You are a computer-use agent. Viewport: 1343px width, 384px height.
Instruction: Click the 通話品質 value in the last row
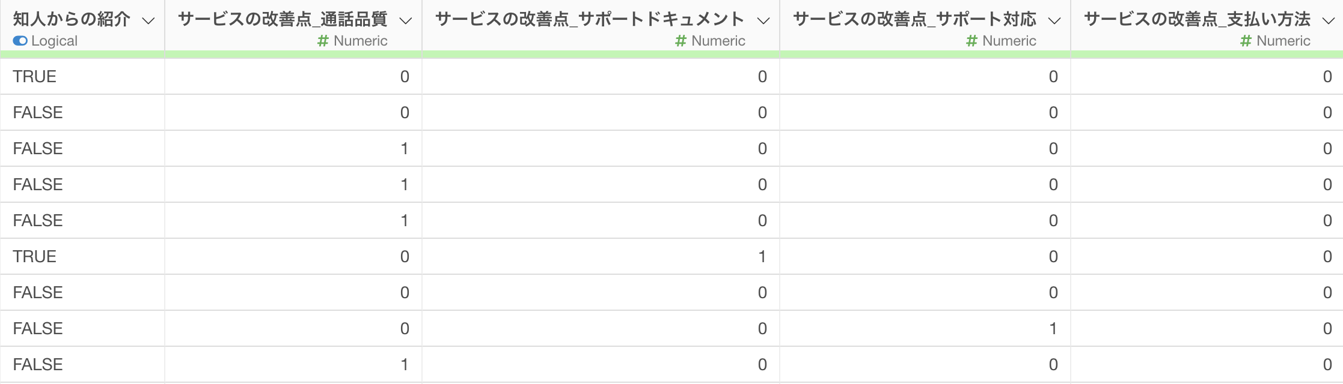pyautogui.click(x=405, y=364)
